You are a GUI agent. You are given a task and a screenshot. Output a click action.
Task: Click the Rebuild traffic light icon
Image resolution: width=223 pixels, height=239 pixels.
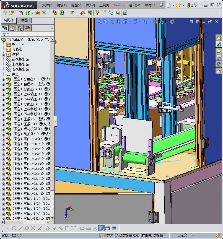(188, 5)
